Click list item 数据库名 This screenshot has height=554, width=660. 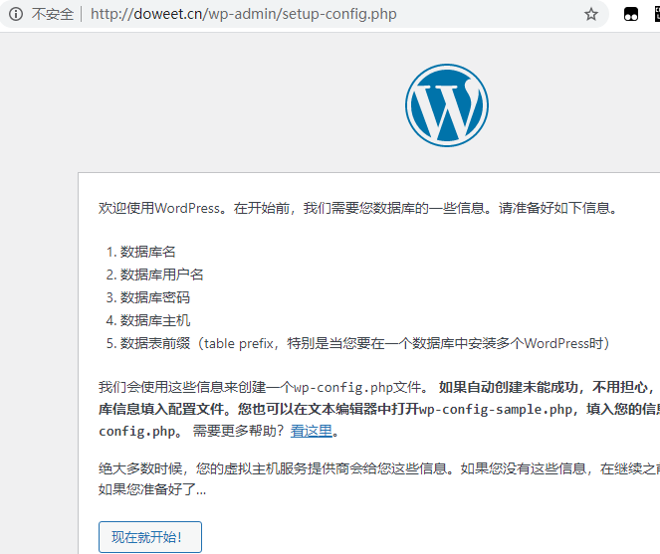147,252
